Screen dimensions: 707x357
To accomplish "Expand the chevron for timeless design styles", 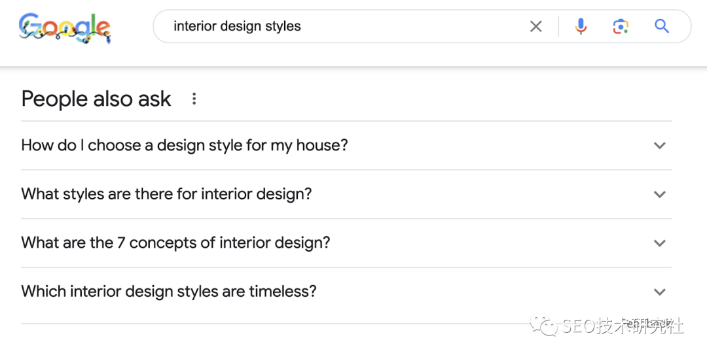I will 660,292.
